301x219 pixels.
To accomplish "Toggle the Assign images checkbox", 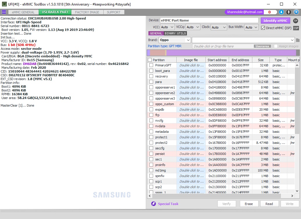I will [276, 46].
